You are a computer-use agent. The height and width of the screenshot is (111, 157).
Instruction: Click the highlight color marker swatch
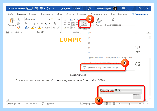(33, 27)
